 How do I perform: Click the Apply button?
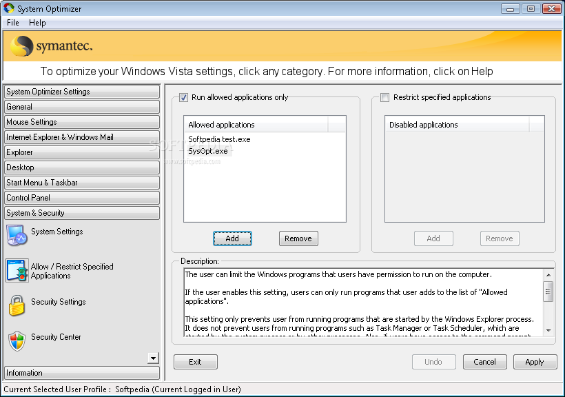click(535, 362)
